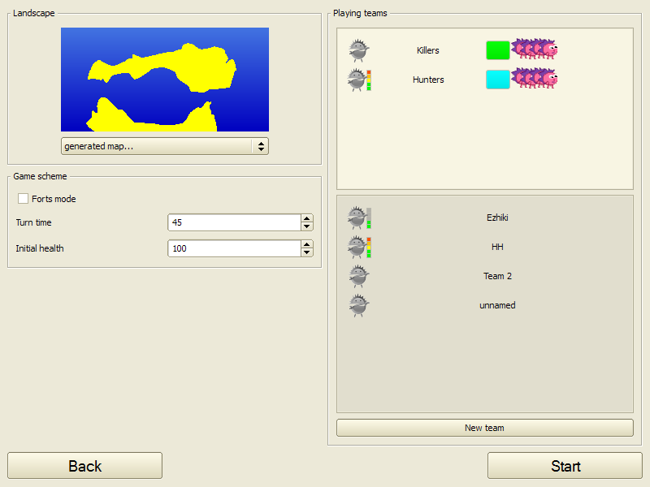Click the HH team hedgehog icon
Screen dimensions: 650x487
359,248
